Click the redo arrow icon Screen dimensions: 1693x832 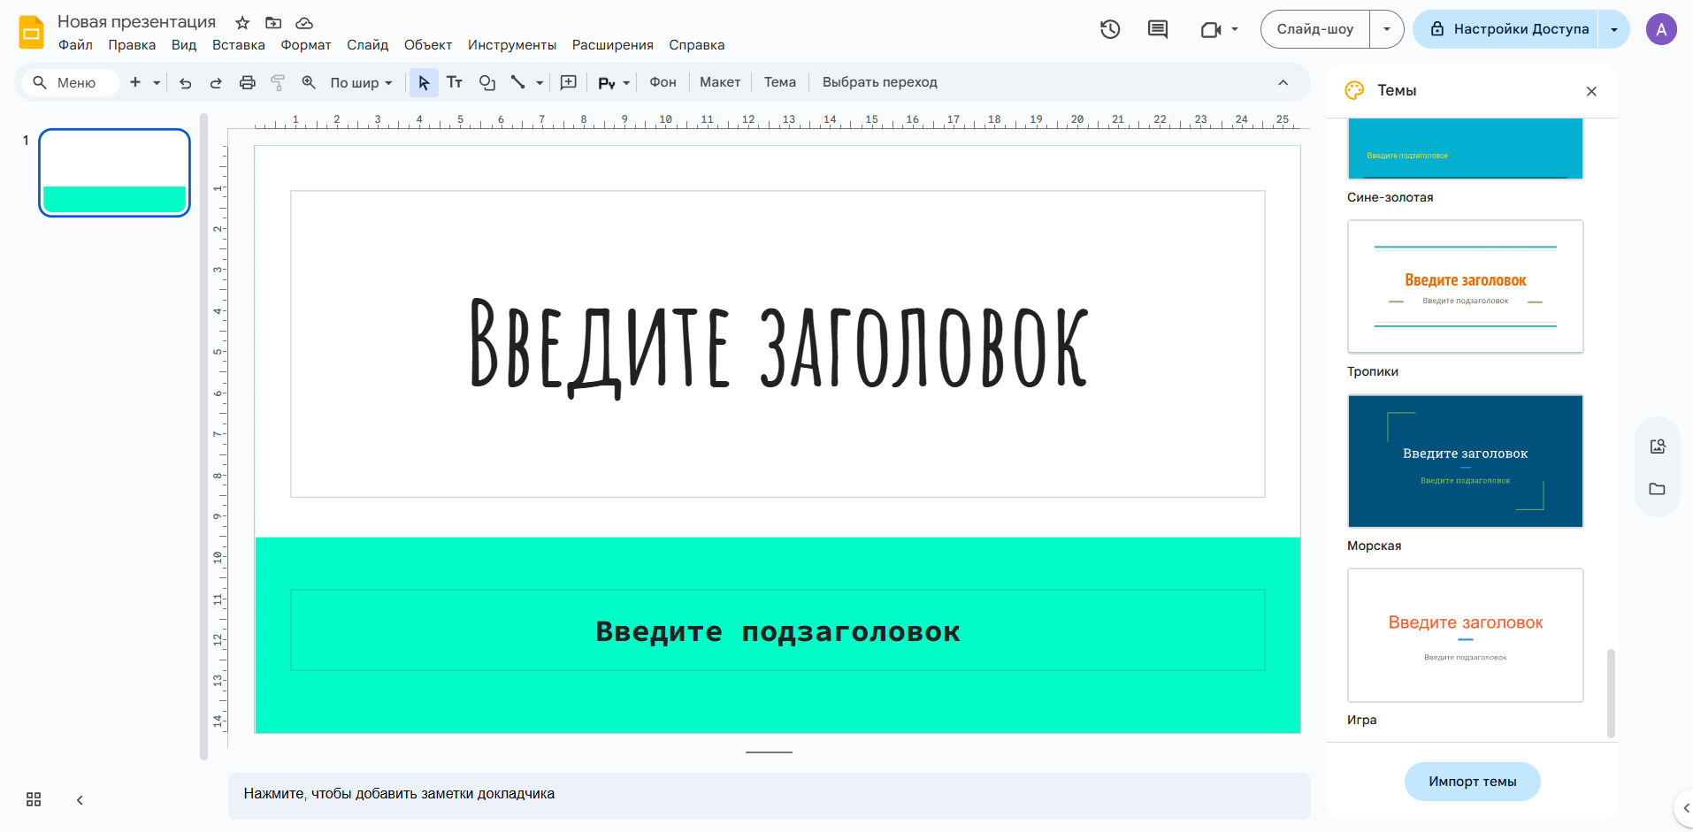click(x=216, y=83)
